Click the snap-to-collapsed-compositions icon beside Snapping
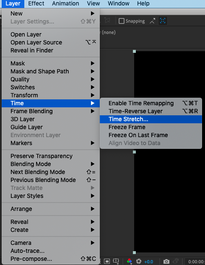Screen dimensions: 205x265 click(x=152, y=21)
